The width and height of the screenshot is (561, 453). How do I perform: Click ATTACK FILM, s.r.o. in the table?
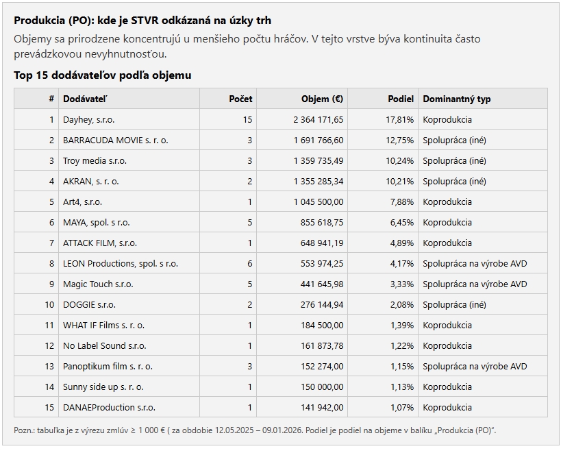(x=100, y=243)
